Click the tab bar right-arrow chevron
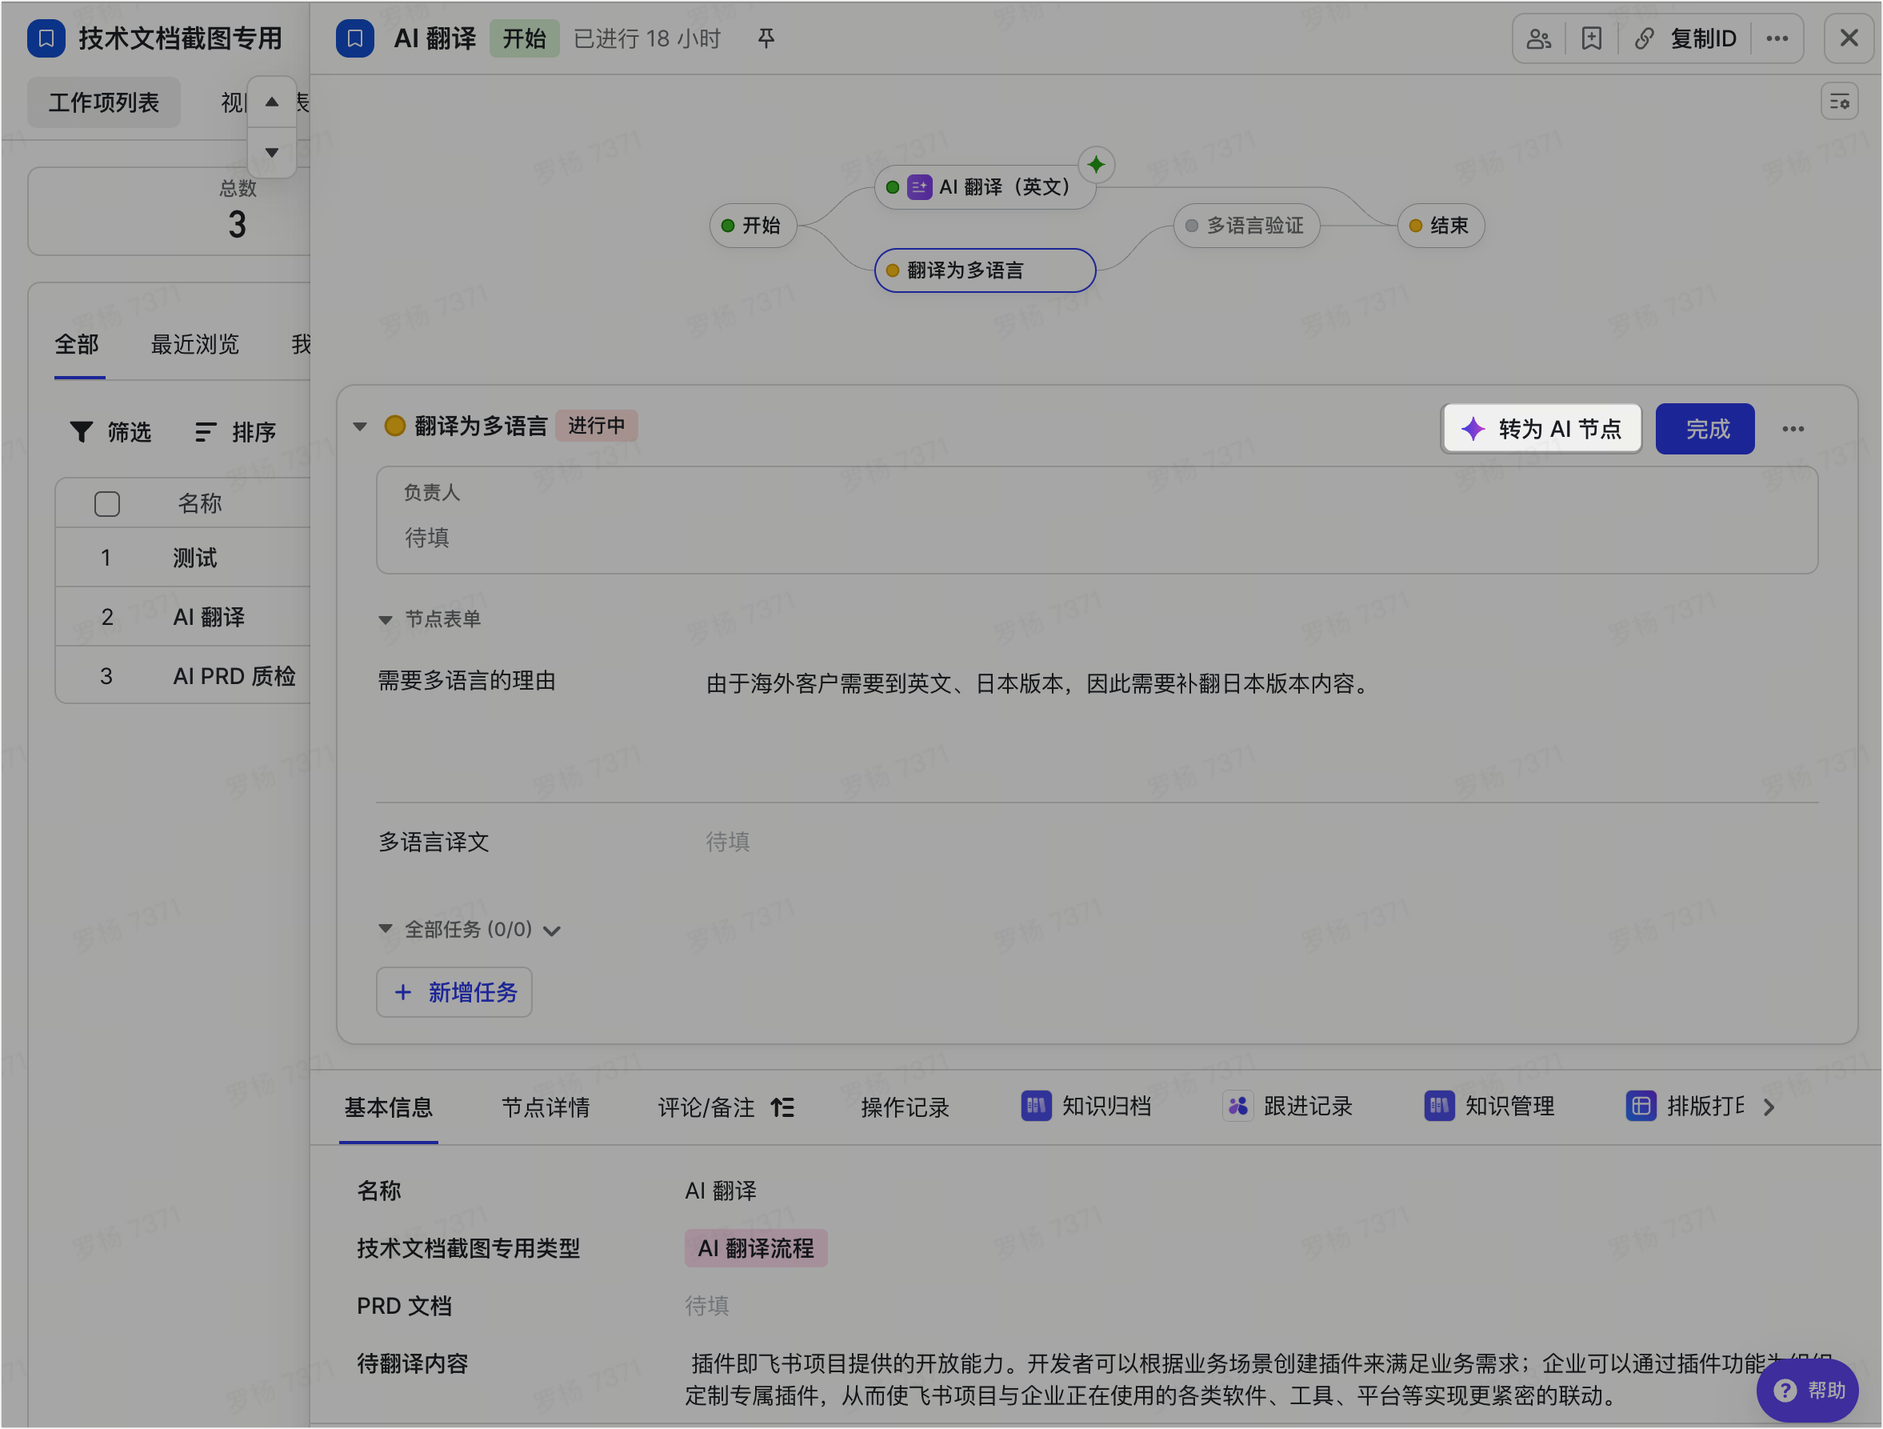 [x=1769, y=1108]
